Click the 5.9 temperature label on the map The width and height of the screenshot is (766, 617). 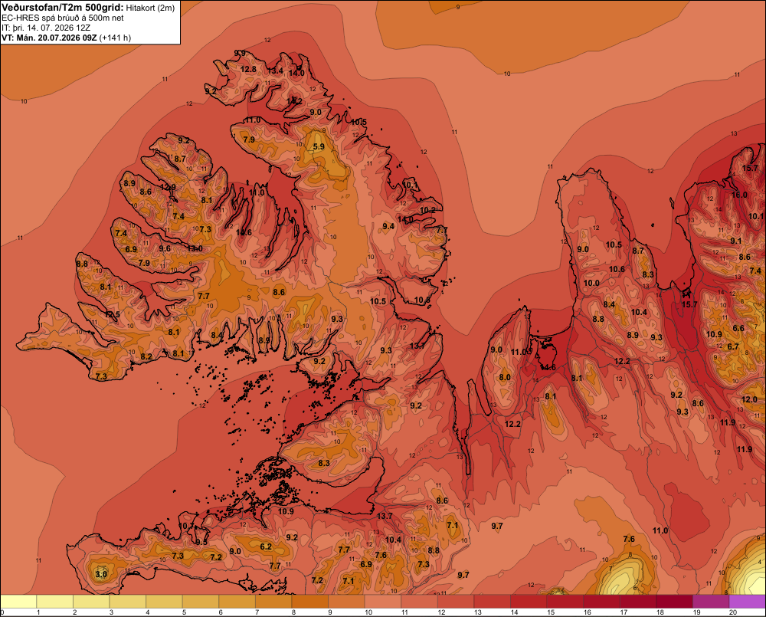click(319, 146)
